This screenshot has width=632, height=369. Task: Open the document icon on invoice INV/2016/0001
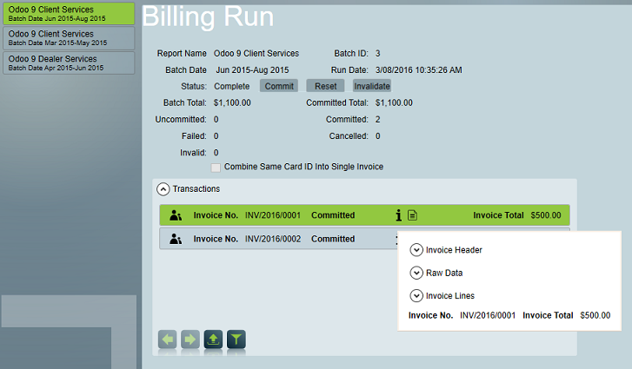(412, 215)
